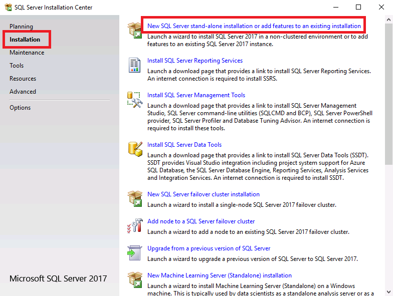The width and height of the screenshot is (393, 296).
Task: Launch New SQL Server stand-alone installation link
Action: click(x=254, y=26)
